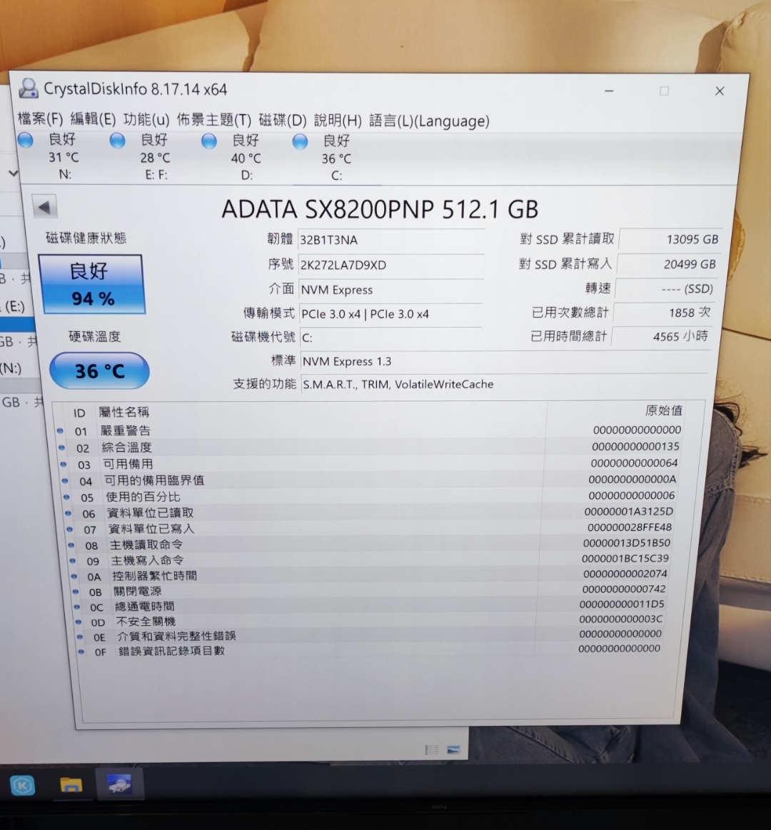Select row 01 嚴重警告

(x=371, y=430)
